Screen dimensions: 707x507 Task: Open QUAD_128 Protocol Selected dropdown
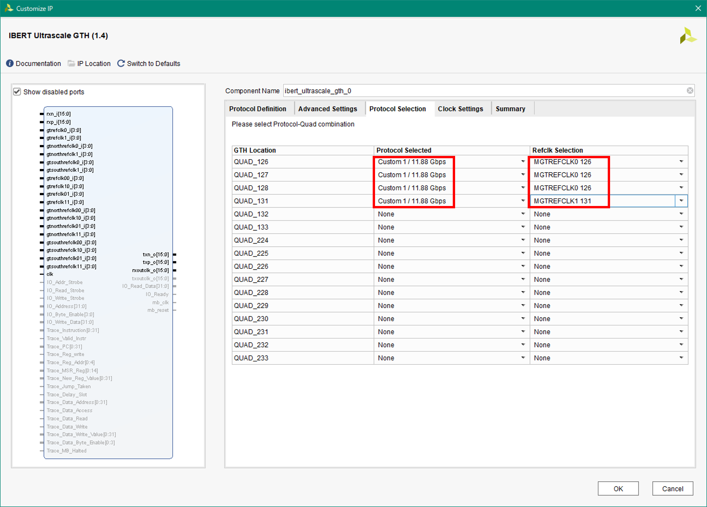[x=523, y=188]
